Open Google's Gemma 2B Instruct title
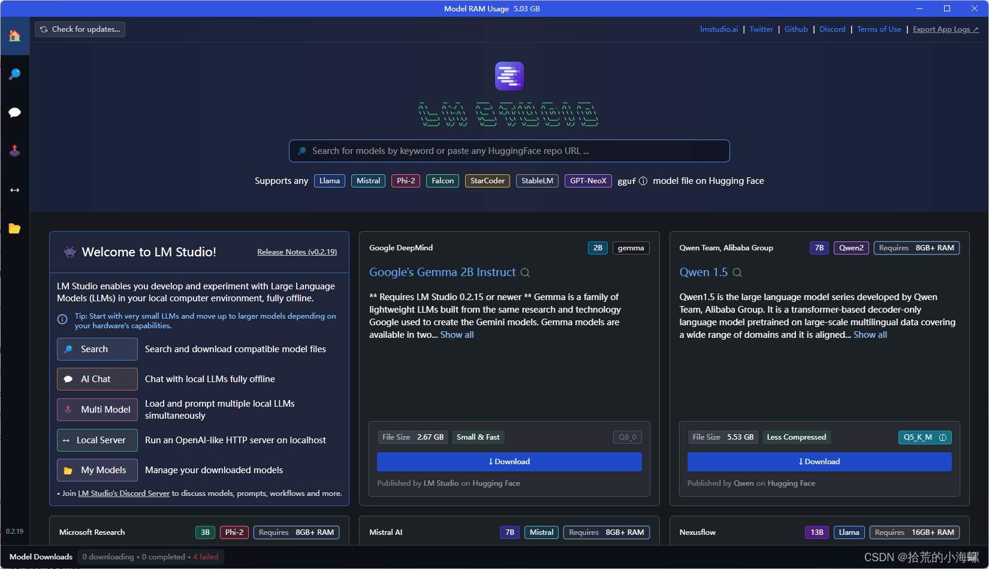This screenshot has height=569, width=989. [442, 273]
